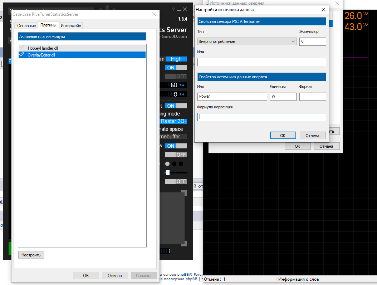
Task: Toggle the HotkeyHandler.dll plugin checkmark
Action: pos(21,48)
